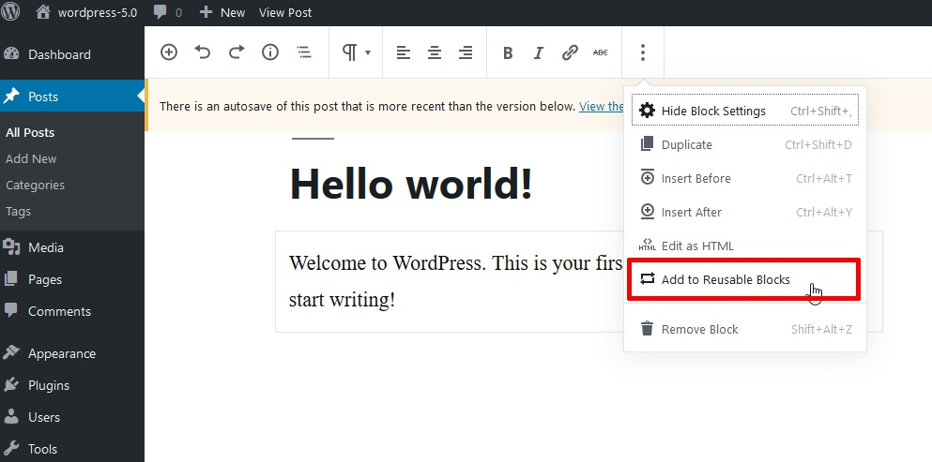Align text right
This screenshot has width=932, height=462.
pyautogui.click(x=466, y=52)
